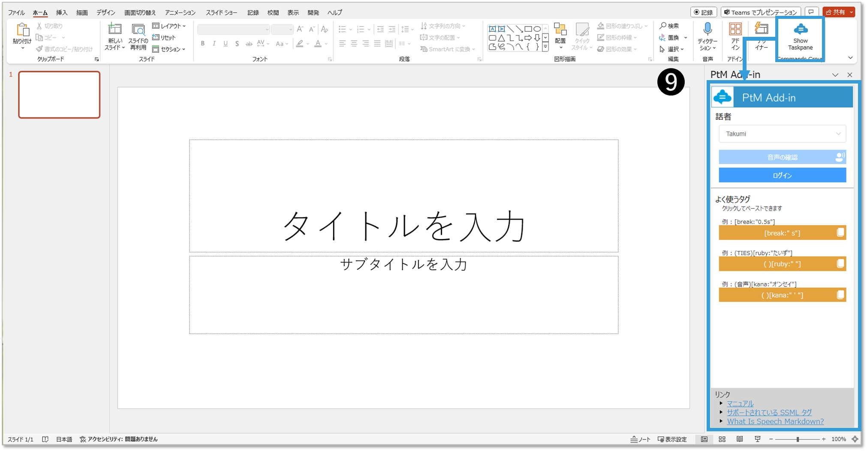
Task: Click the copy icon on break tag
Action: (x=840, y=233)
